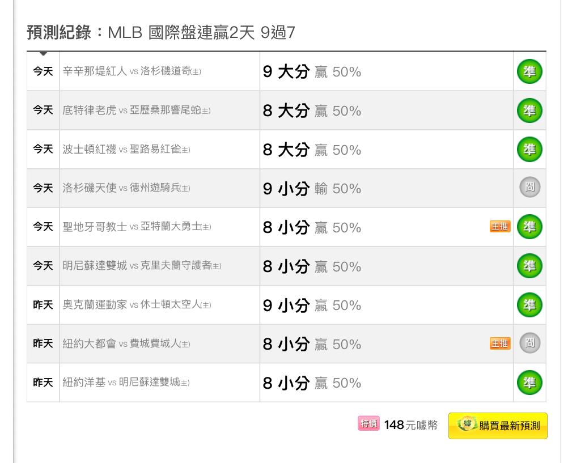The image size is (568, 463).
Task: Click the 148 元噱幣 price text
Action: tap(410, 425)
